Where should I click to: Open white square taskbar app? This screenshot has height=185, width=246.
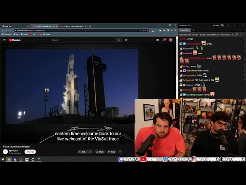click(27, 159)
